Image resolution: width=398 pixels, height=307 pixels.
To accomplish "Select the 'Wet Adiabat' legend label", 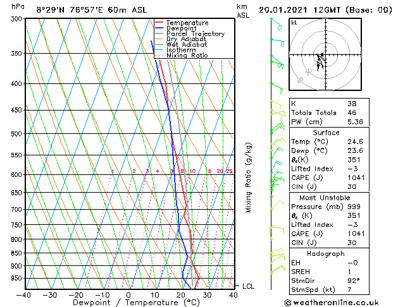I will 187,44.
